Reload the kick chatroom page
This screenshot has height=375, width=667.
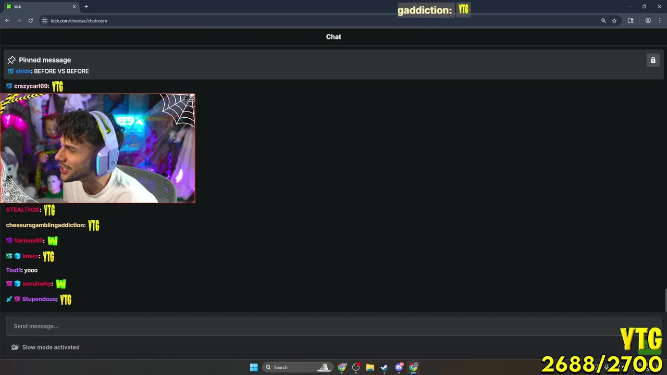31,20
